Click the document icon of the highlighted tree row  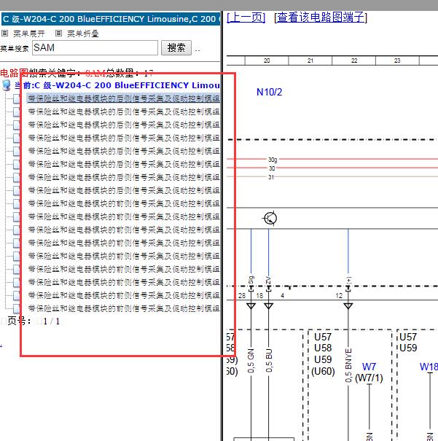coord(16,98)
